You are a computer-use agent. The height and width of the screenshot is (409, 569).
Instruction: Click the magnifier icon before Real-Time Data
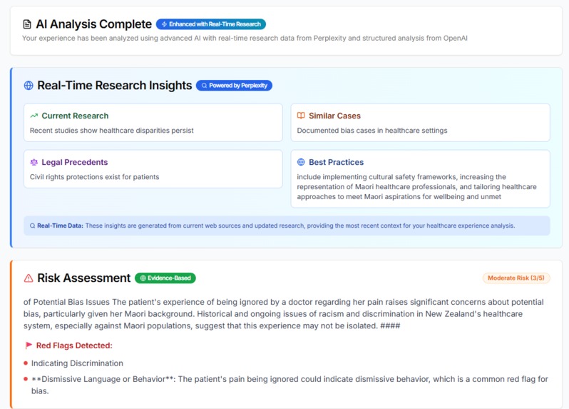[x=32, y=226]
